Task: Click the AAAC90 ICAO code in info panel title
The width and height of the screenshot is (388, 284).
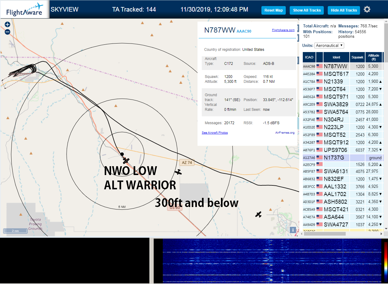Action: (244, 31)
